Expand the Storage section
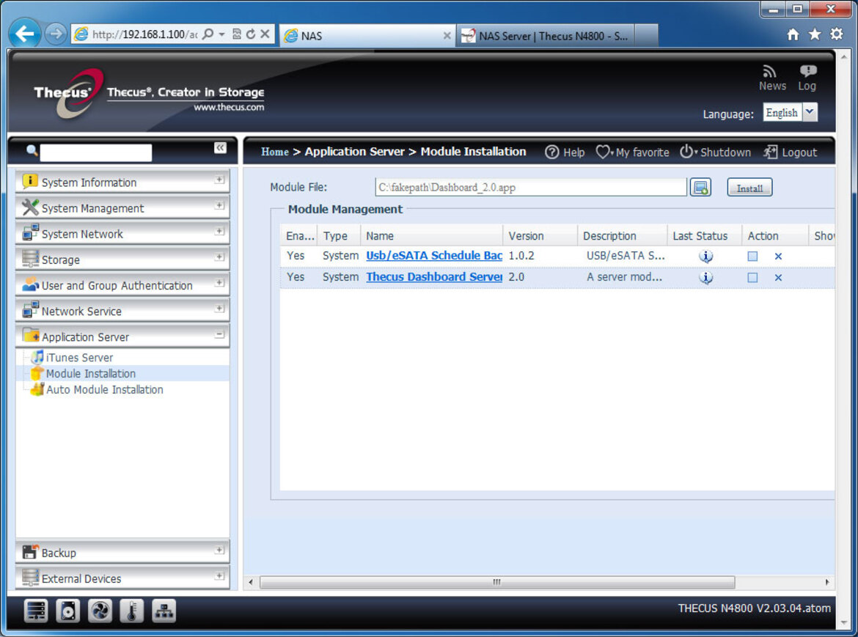The height and width of the screenshot is (637, 858). tap(219, 257)
